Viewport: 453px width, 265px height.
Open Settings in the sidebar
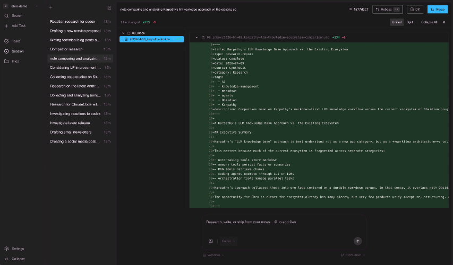(14, 249)
